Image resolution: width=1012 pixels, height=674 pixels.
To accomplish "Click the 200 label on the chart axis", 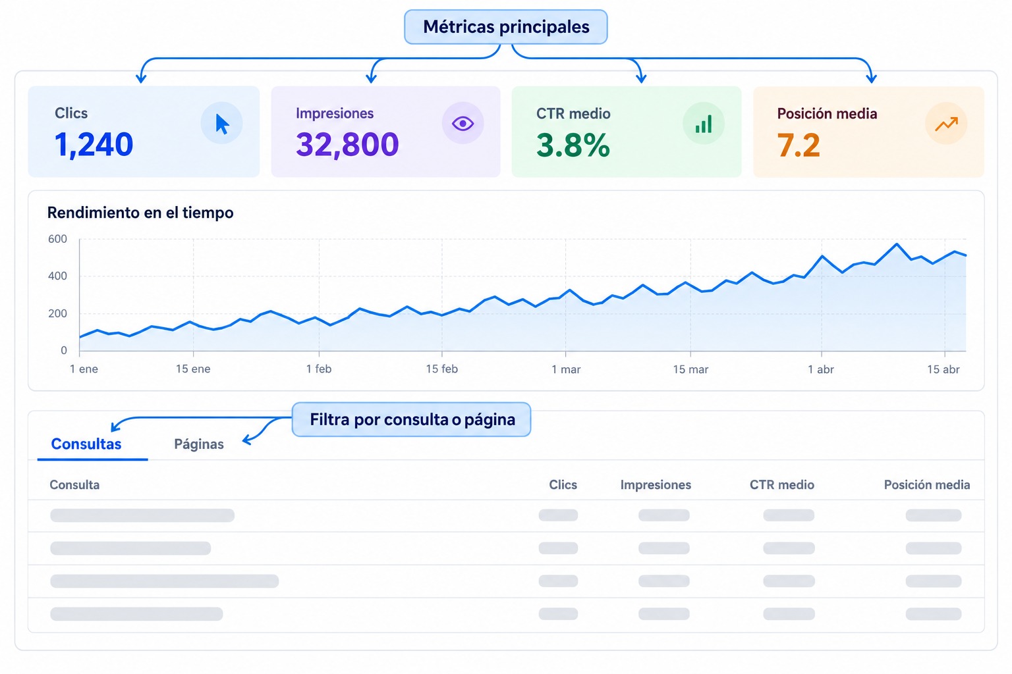I will point(57,313).
